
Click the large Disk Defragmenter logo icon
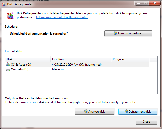(x=10, y=16)
